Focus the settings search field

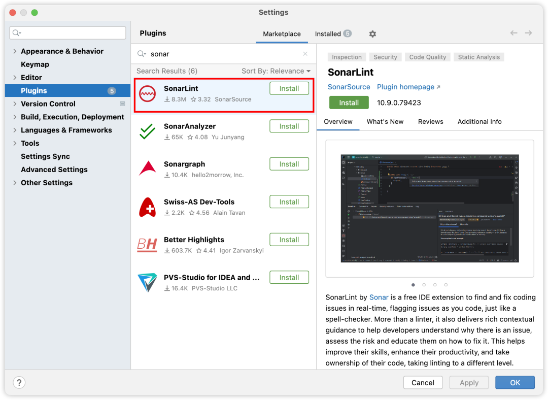coord(68,33)
